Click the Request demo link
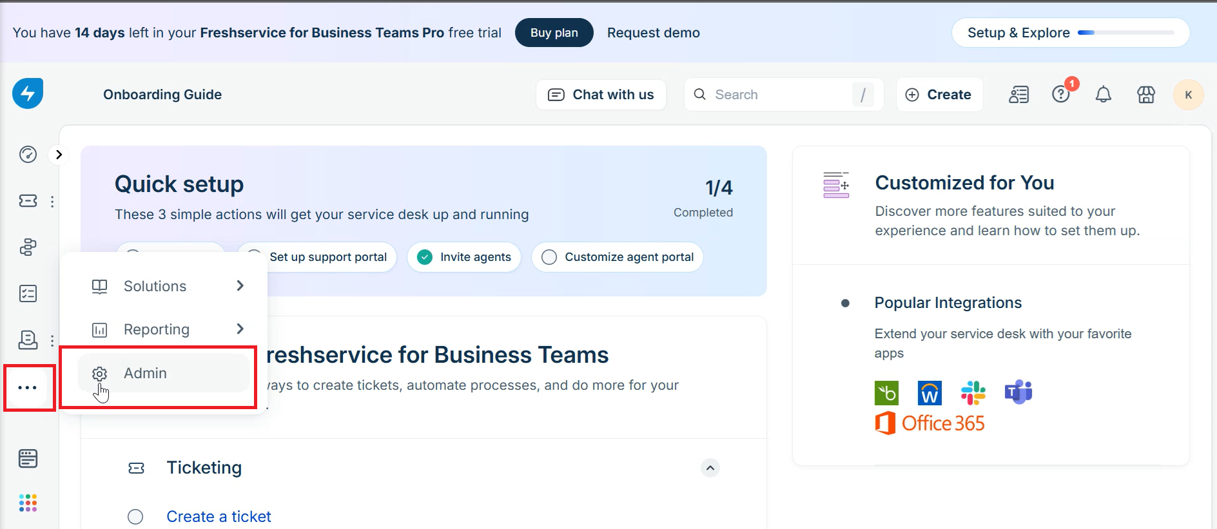 pos(653,33)
